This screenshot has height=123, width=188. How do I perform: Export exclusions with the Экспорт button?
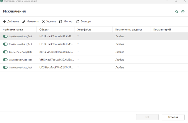tap(84, 21)
